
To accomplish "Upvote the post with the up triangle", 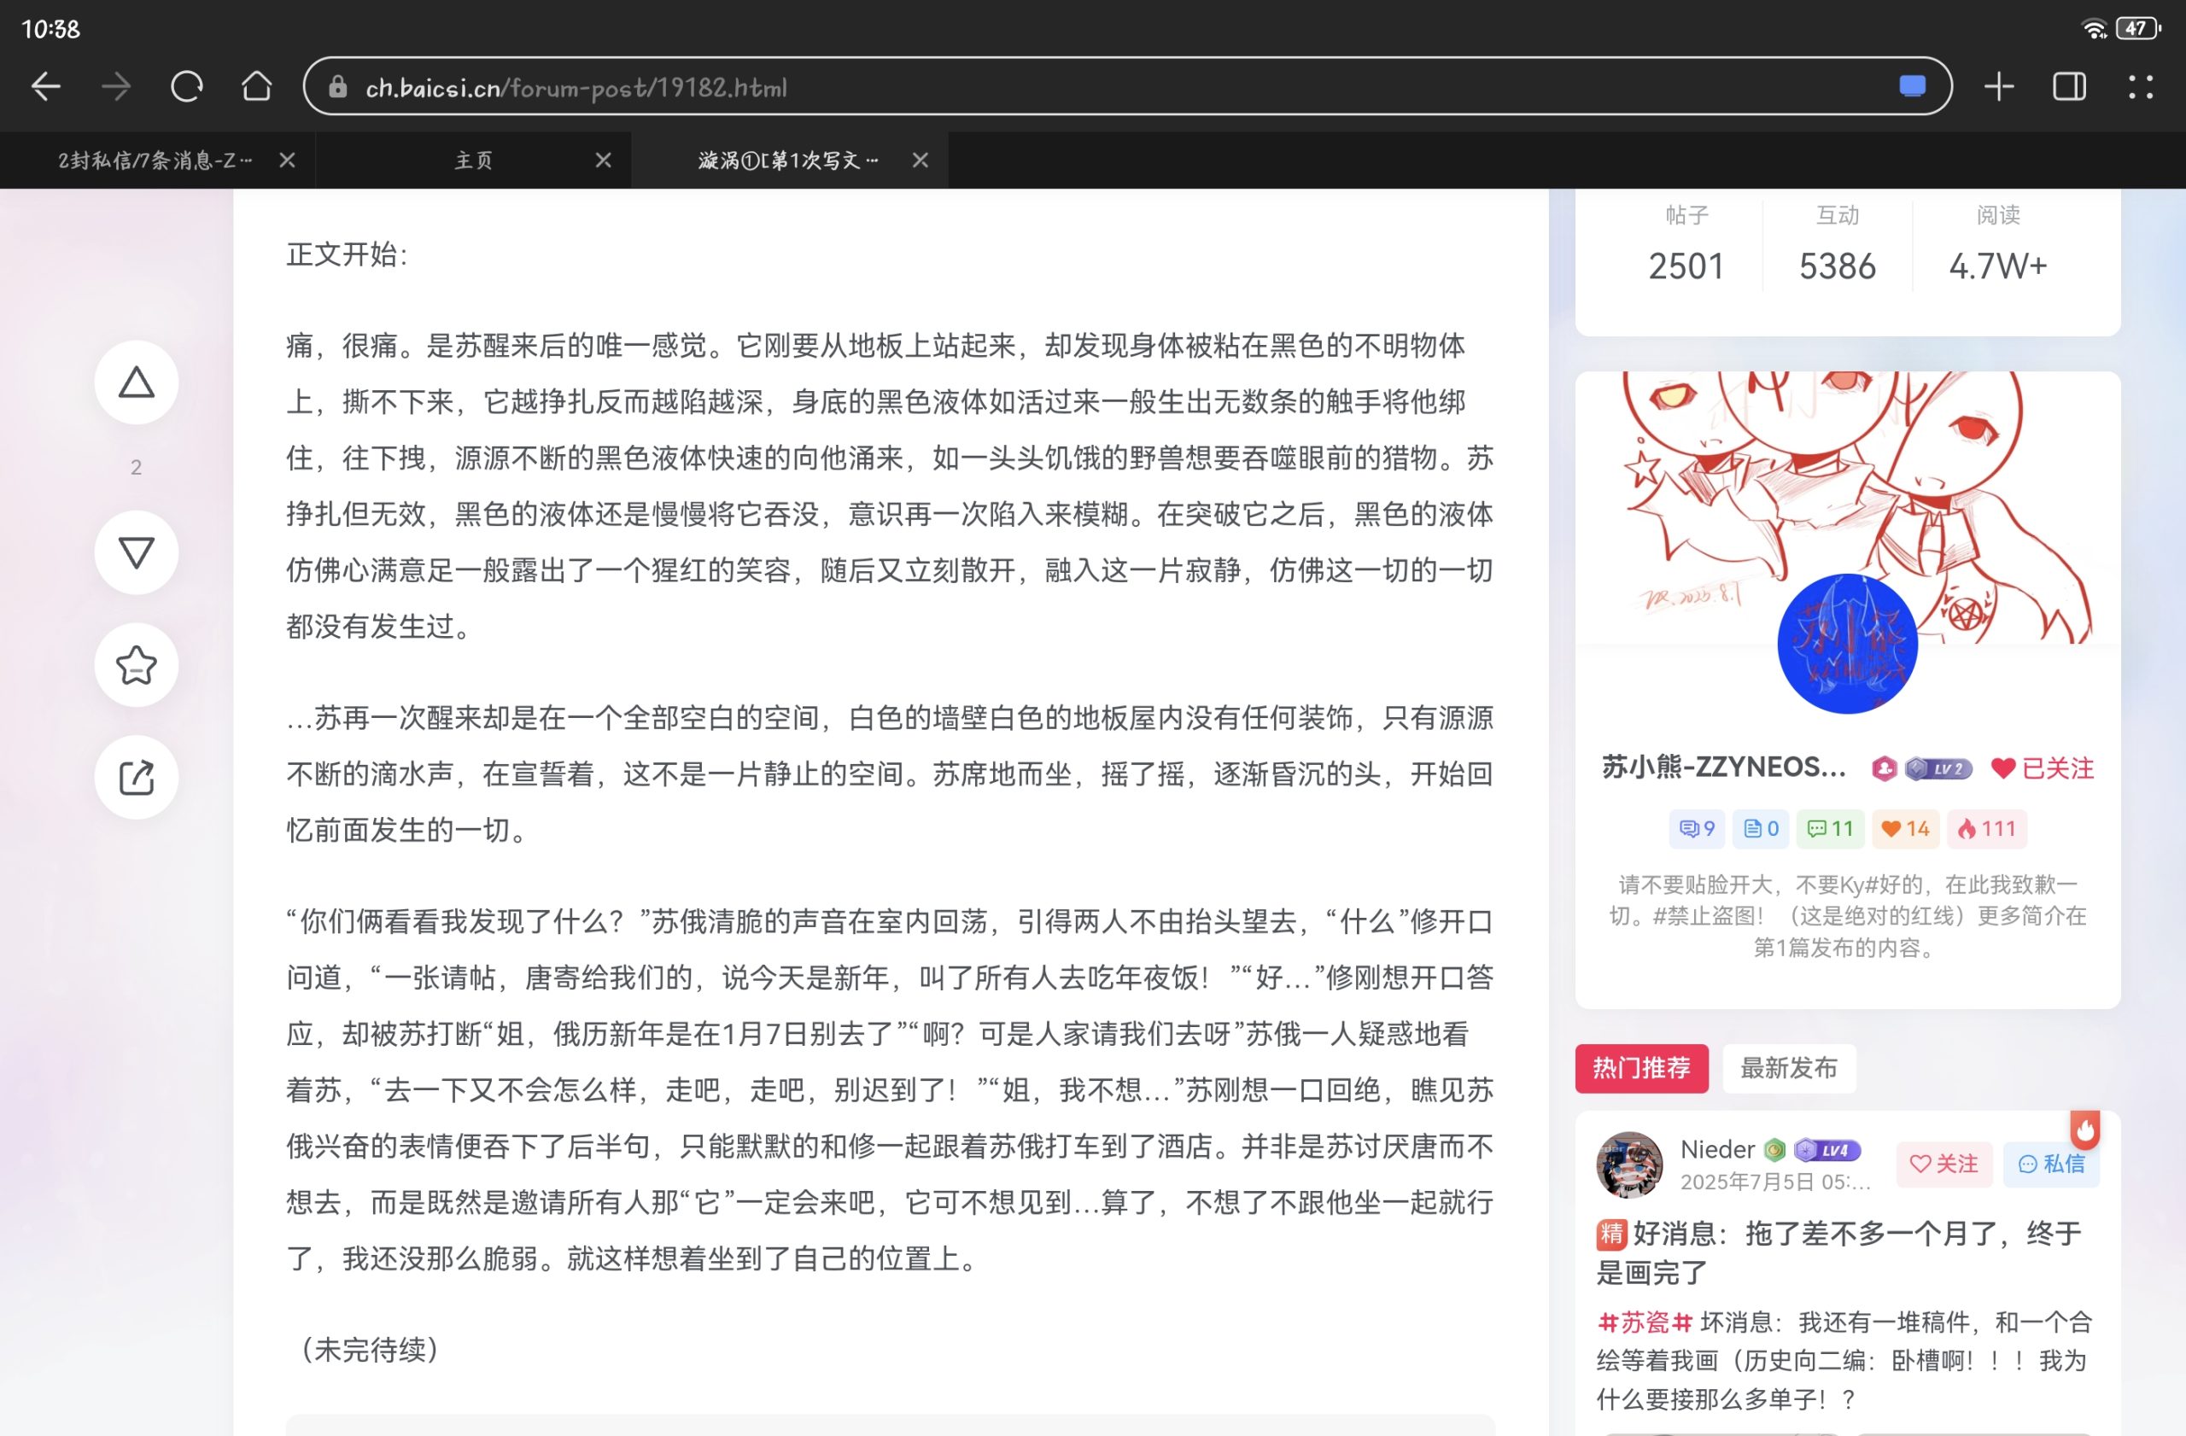I will 136,382.
